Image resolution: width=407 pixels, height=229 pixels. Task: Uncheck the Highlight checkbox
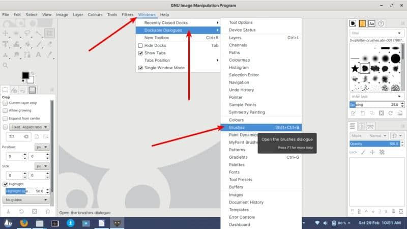tap(5, 184)
